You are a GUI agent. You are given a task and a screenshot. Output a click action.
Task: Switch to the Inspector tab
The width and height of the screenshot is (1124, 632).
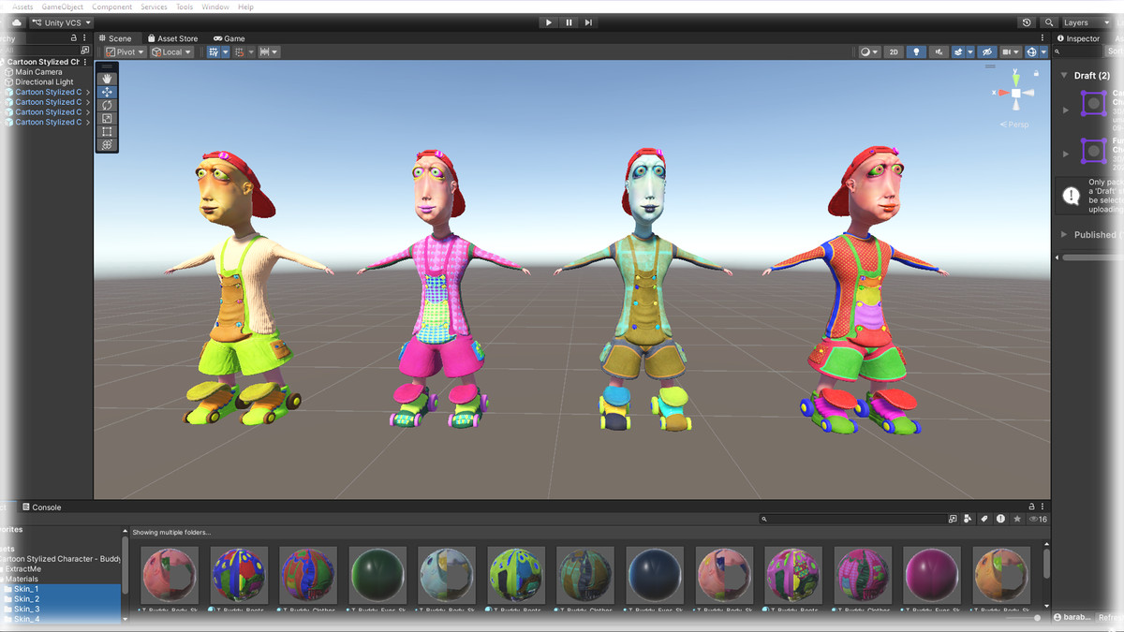pos(1078,38)
